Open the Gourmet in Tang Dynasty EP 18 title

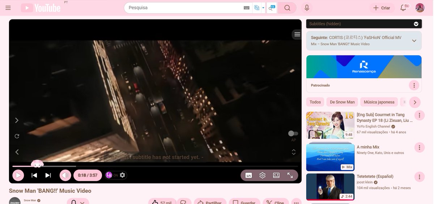pos(385,117)
